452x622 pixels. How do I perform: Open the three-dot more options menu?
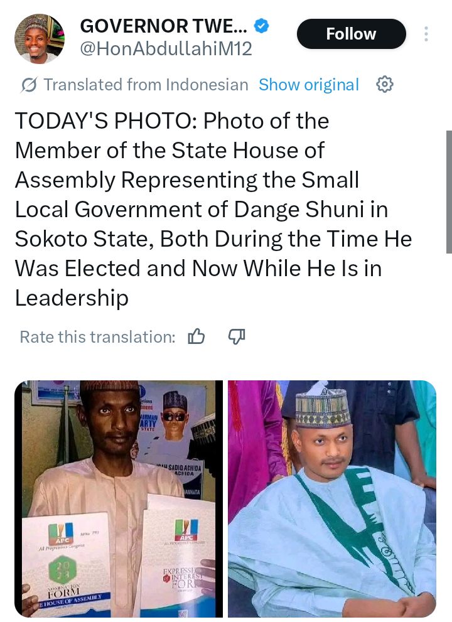[427, 34]
